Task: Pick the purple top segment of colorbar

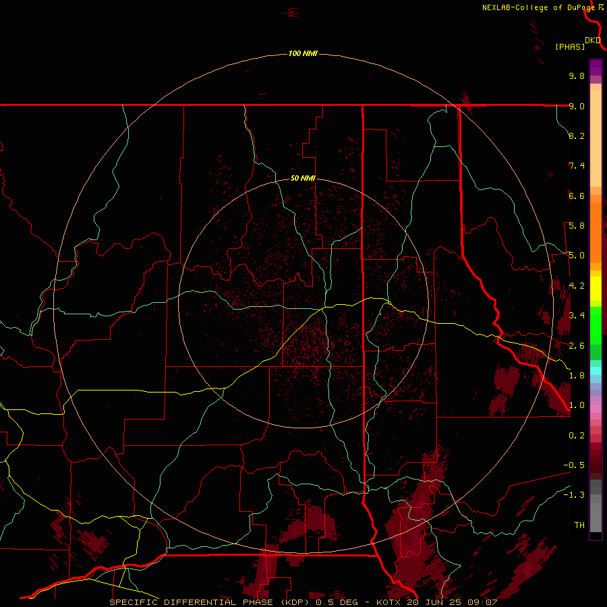Action: coord(596,67)
